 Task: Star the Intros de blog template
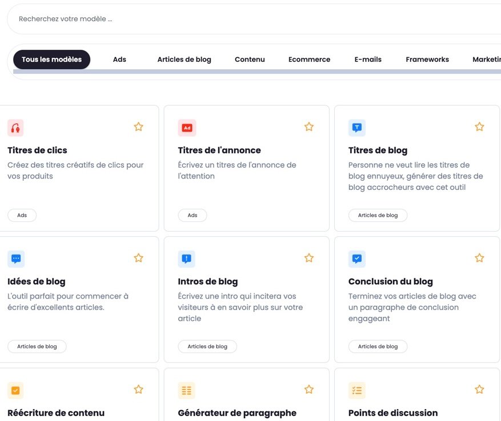(309, 258)
